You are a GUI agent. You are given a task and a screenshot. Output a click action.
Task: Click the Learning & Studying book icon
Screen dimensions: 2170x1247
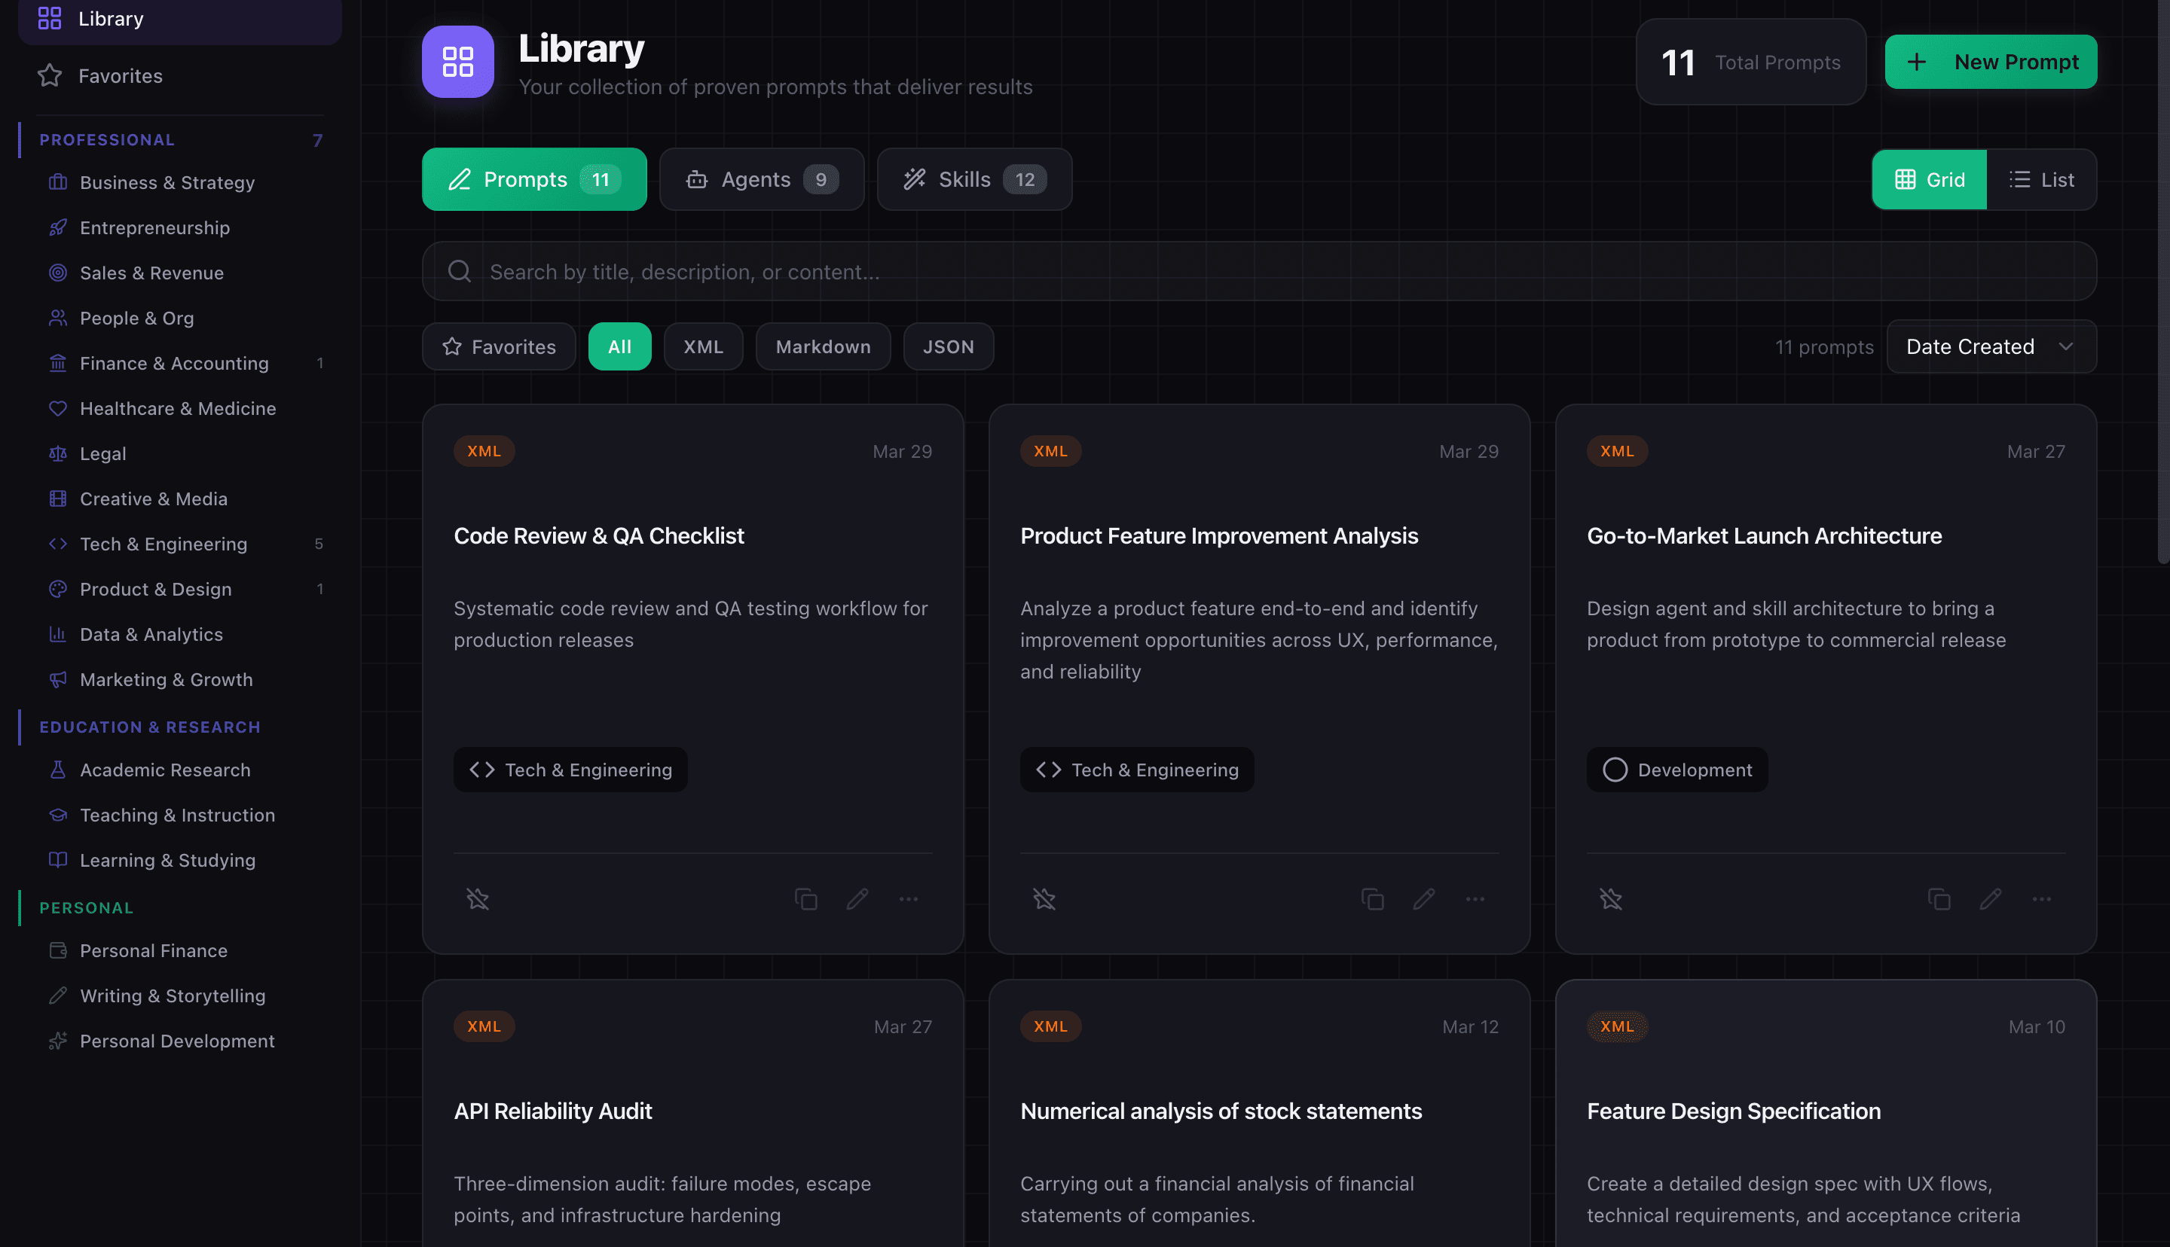click(57, 860)
